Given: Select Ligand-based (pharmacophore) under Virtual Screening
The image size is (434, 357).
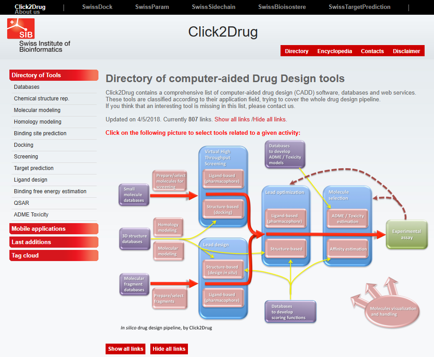Looking at the screenshot, I should coord(223,178).
